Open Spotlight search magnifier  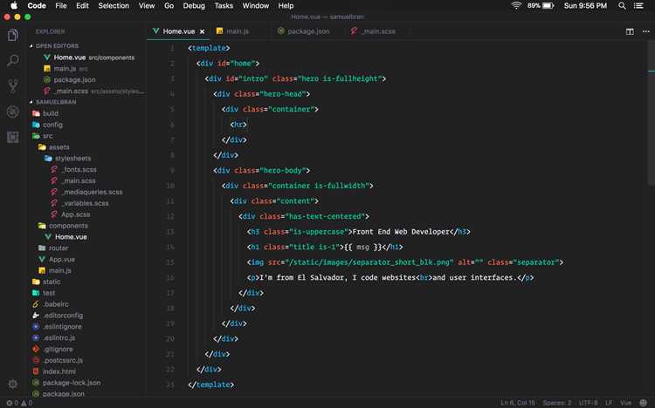622,6
